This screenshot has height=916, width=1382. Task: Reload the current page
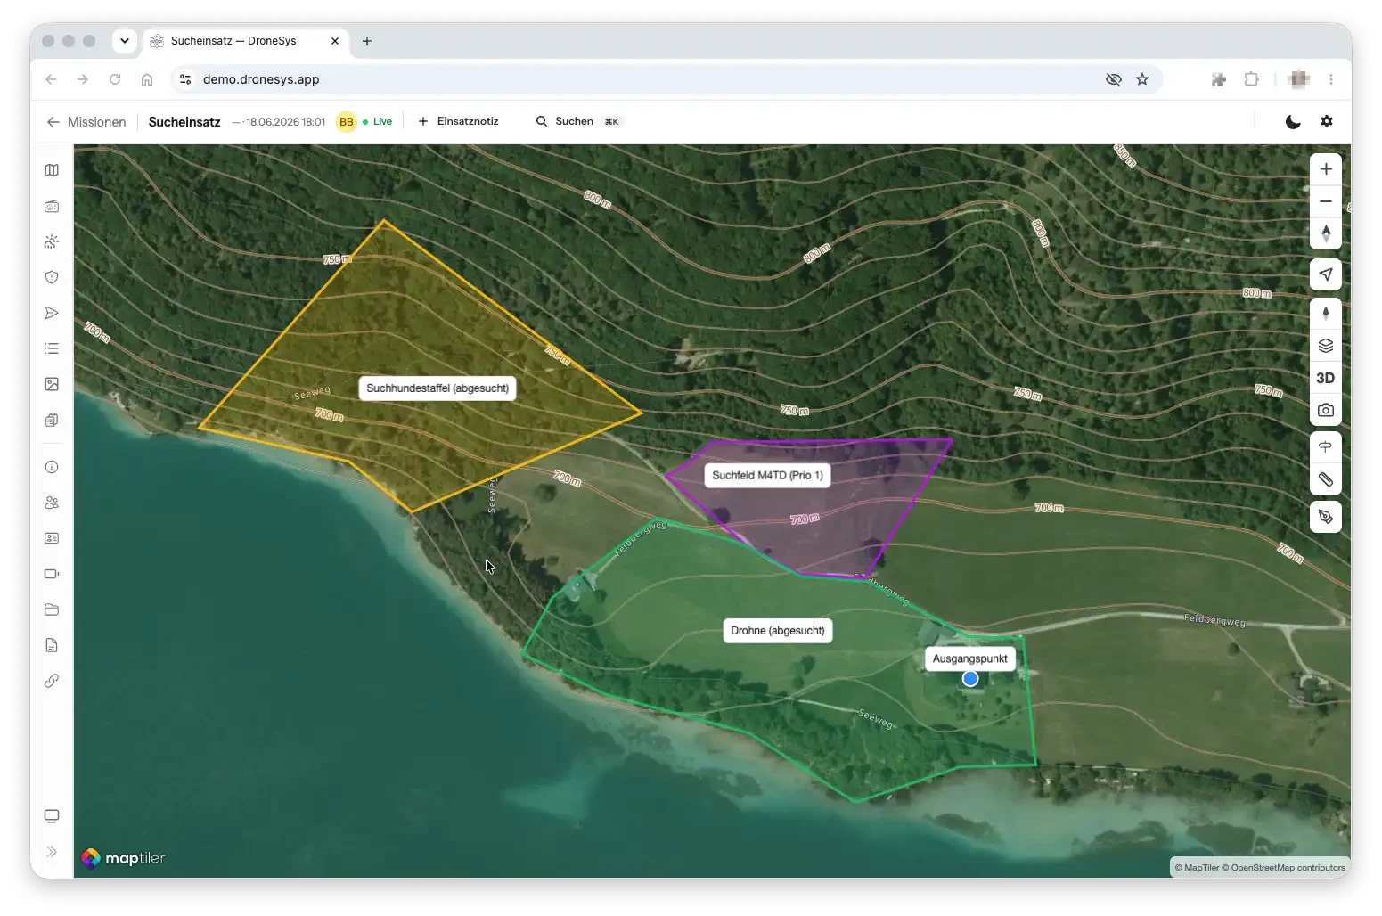pos(115,79)
